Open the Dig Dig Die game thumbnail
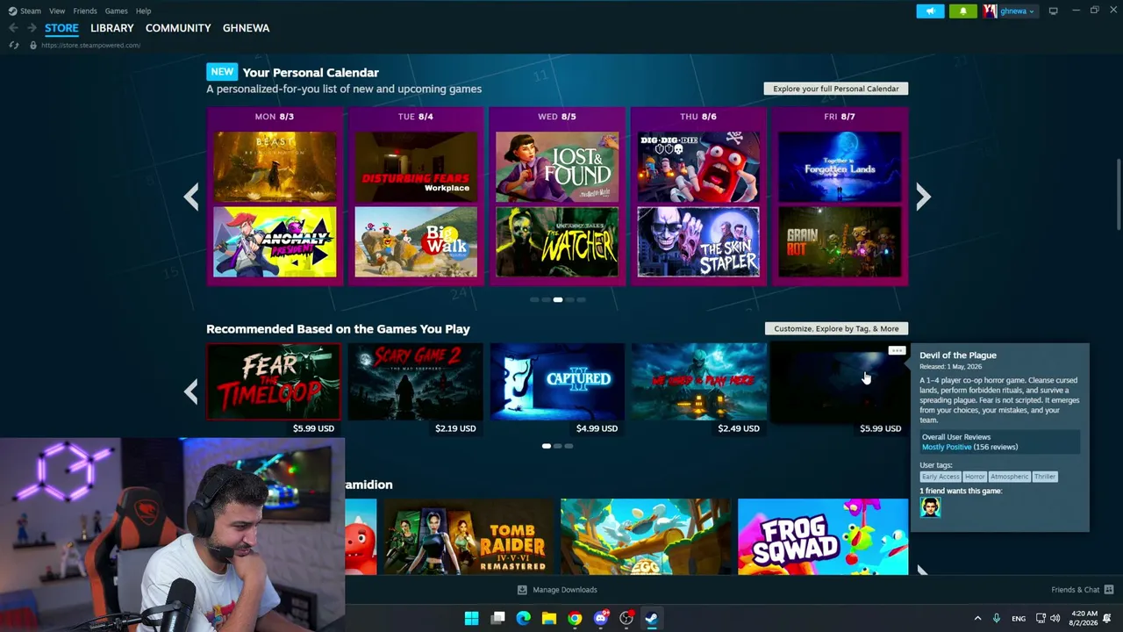1123x632 pixels. tap(698, 167)
